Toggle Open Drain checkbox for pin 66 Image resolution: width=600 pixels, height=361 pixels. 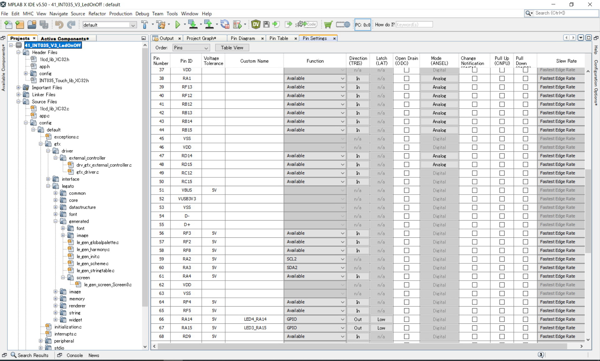click(x=406, y=319)
